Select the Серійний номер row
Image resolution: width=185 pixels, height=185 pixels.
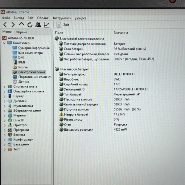[x=90, y=84]
